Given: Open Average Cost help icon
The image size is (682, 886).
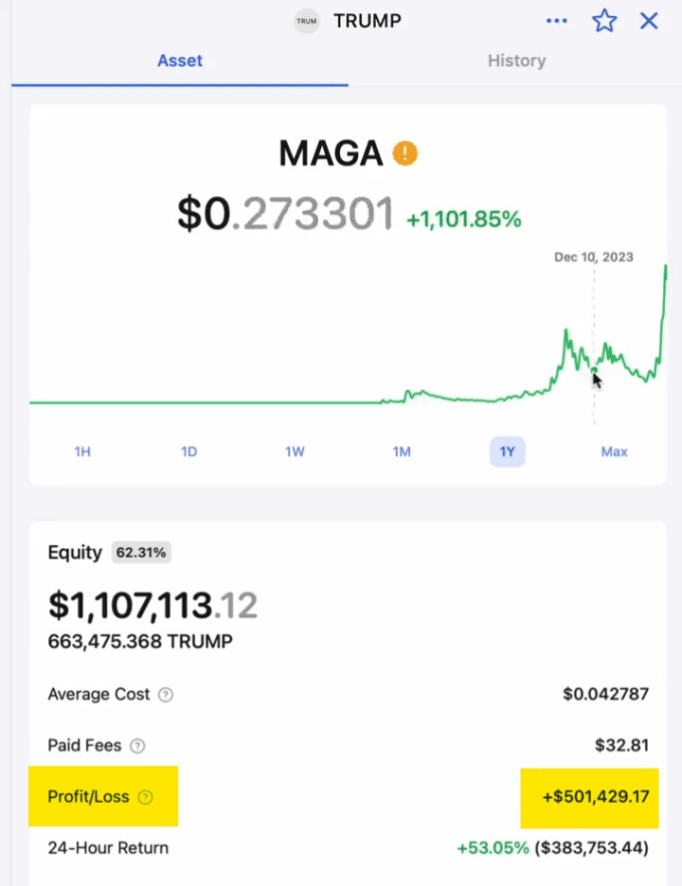Looking at the screenshot, I should pos(165,695).
